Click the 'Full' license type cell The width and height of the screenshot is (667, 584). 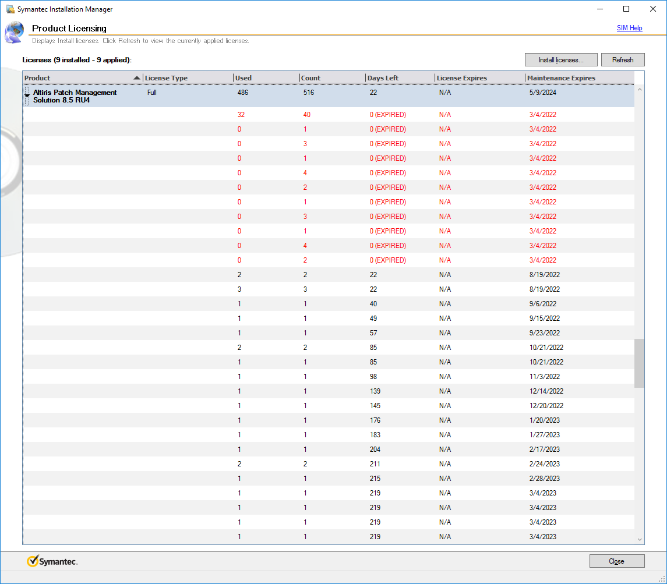click(152, 93)
